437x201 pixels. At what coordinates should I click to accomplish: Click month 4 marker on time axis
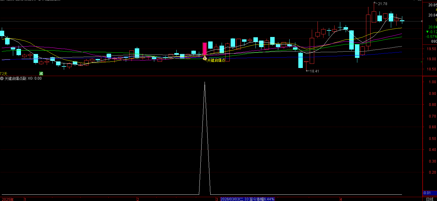click(x=341, y=199)
